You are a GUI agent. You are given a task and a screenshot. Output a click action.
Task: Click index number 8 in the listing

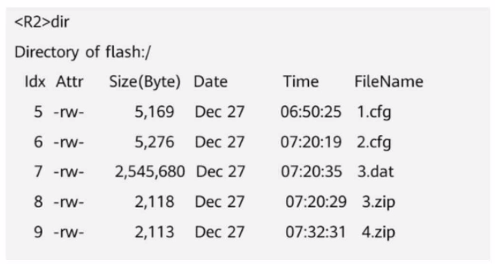click(x=38, y=202)
